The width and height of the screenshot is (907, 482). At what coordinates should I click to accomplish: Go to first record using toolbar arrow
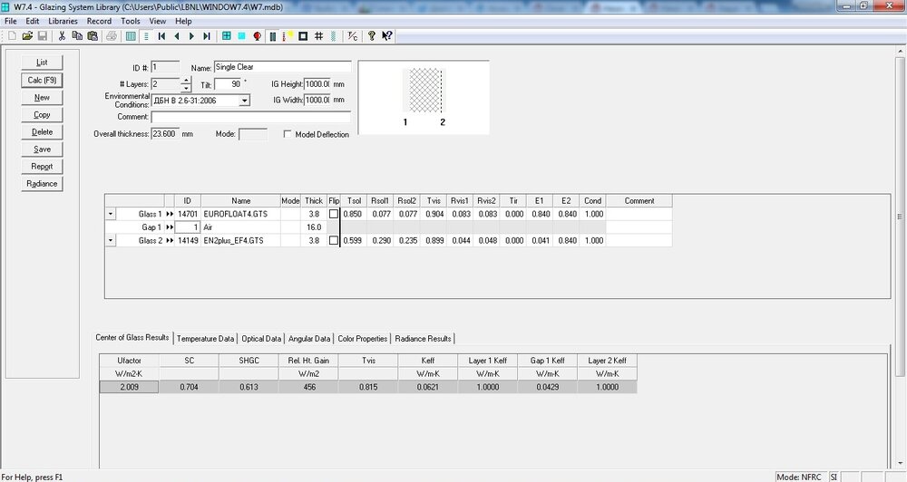(161, 36)
